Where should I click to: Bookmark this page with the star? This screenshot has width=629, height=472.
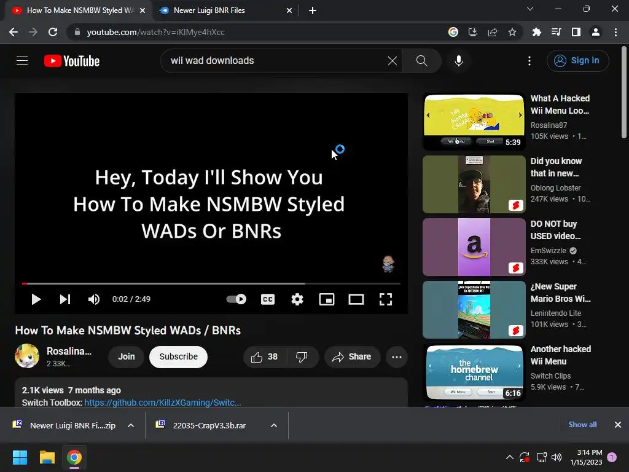(x=512, y=32)
